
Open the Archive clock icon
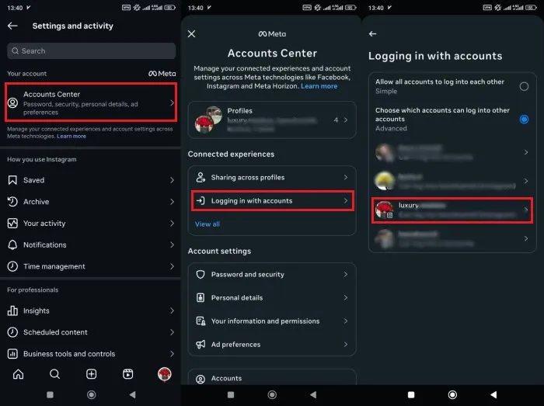pos(12,202)
